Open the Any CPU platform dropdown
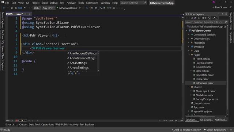The image size is (234, 132). (x=49, y=8)
